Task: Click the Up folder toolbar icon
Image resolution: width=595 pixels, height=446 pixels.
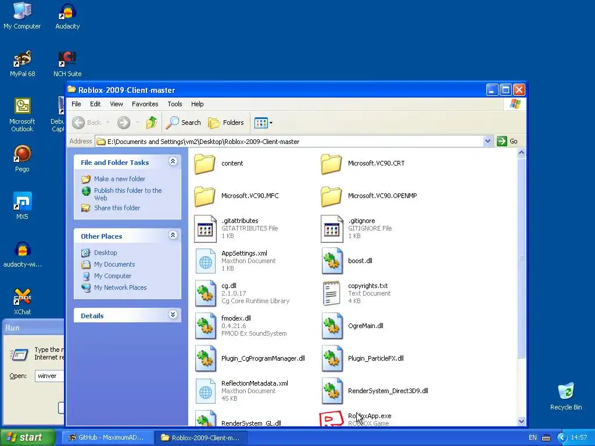Action: tap(152, 123)
